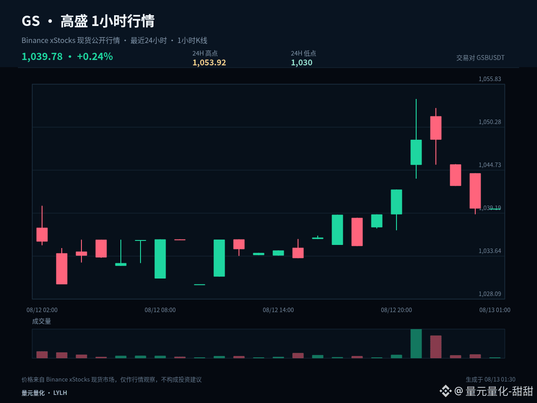Click the 08/12 20:00 time axis label
537x403 pixels.
click(x=396, y=310)
